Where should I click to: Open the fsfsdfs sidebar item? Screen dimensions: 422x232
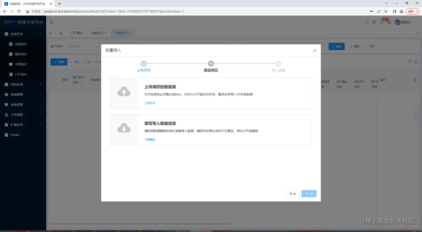(23, 135)
